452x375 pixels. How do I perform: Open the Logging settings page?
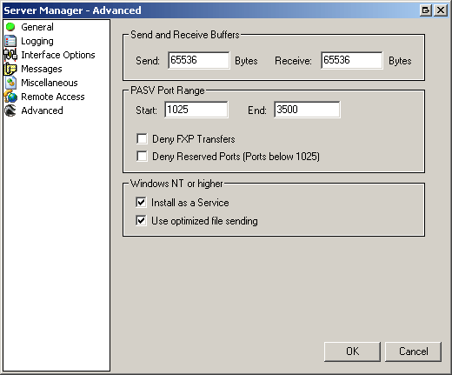pos(37,41)
